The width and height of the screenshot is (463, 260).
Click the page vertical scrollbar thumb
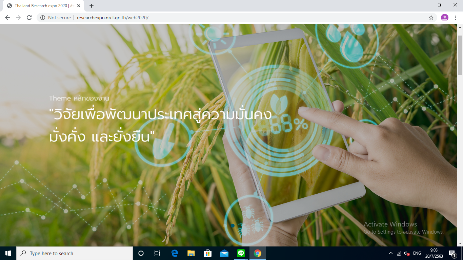pyautogui.click(x=460, y=55)
